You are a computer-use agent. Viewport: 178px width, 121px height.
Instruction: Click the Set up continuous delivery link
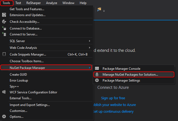(113, 111)
